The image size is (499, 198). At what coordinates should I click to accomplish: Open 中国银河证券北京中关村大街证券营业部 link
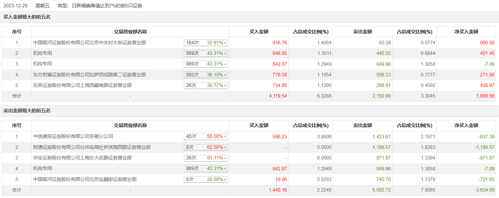coord(90,43)
